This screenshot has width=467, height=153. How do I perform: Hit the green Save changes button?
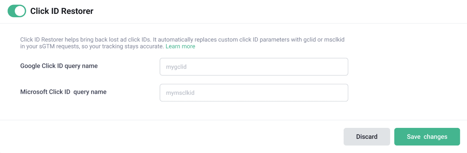(427, 136)
